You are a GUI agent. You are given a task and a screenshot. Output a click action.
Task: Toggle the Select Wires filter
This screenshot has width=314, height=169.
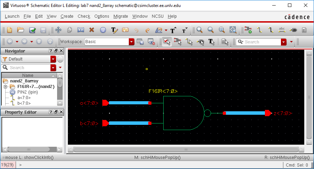(189, 42)
